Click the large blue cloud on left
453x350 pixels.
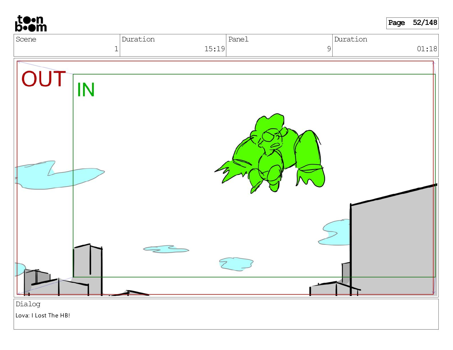(59, 175)
